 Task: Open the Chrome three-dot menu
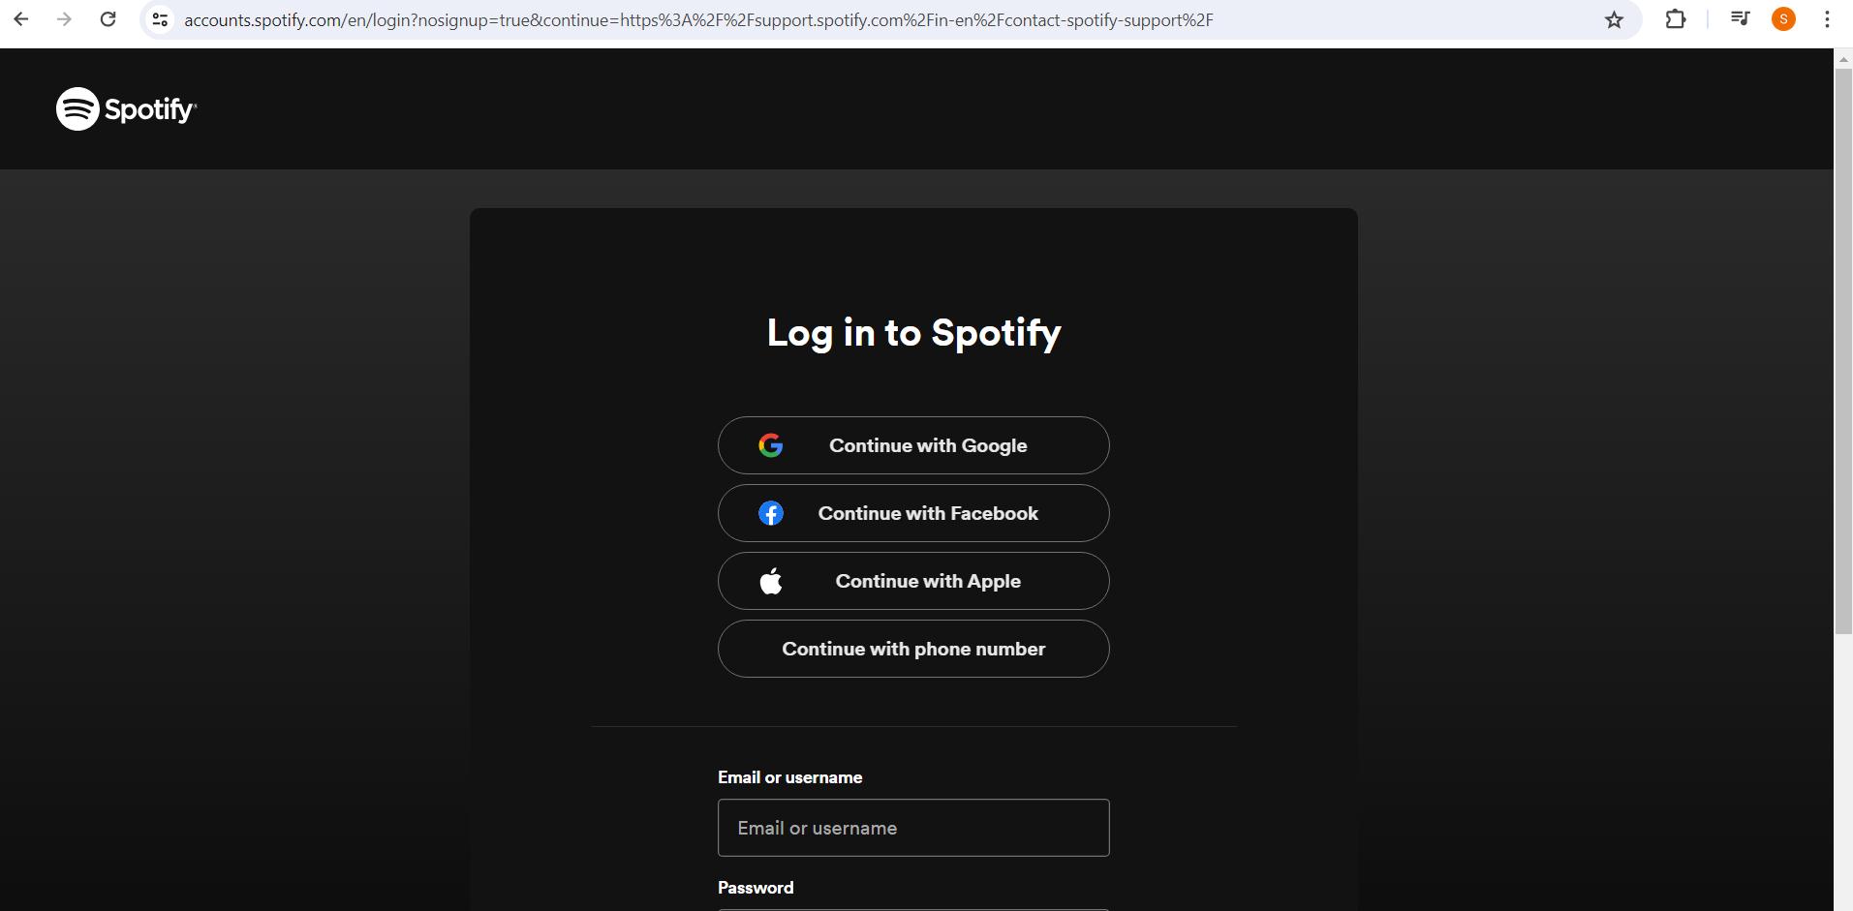point(1828,18)
